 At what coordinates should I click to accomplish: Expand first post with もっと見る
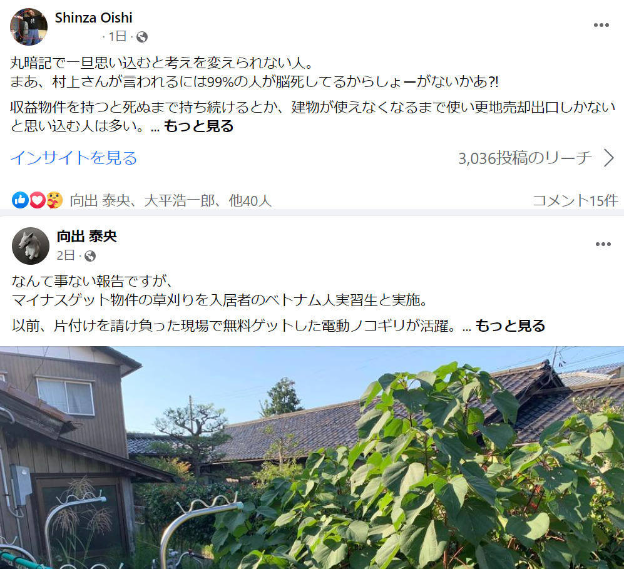198,126
